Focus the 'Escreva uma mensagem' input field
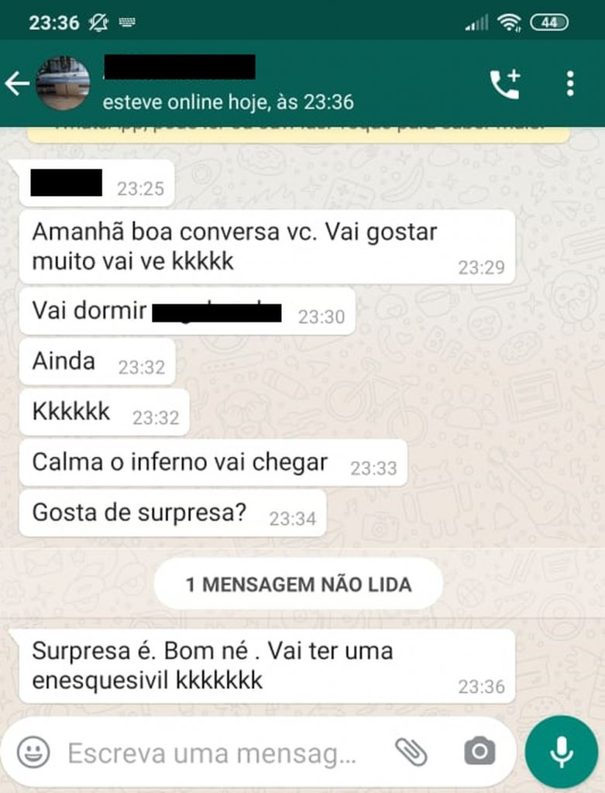This screenshot has width=605, height=793. point(212,753)
